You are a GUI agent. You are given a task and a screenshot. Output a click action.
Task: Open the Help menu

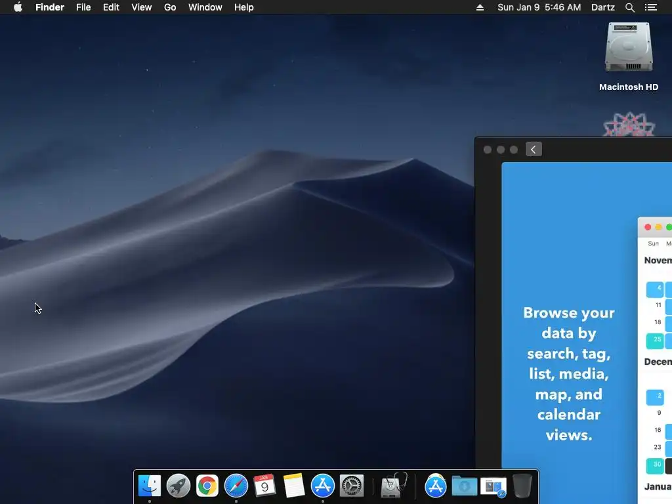pyautogui.click(x=244, y=7)
